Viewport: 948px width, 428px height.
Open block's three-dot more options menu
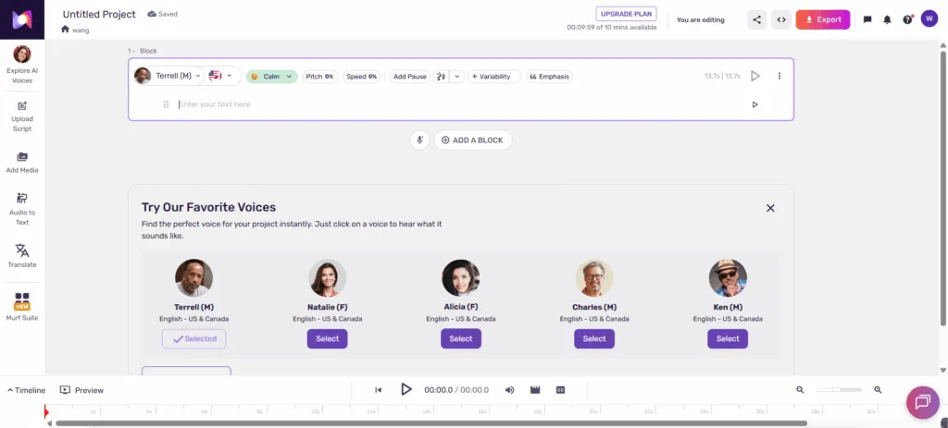tap(780, 76)
